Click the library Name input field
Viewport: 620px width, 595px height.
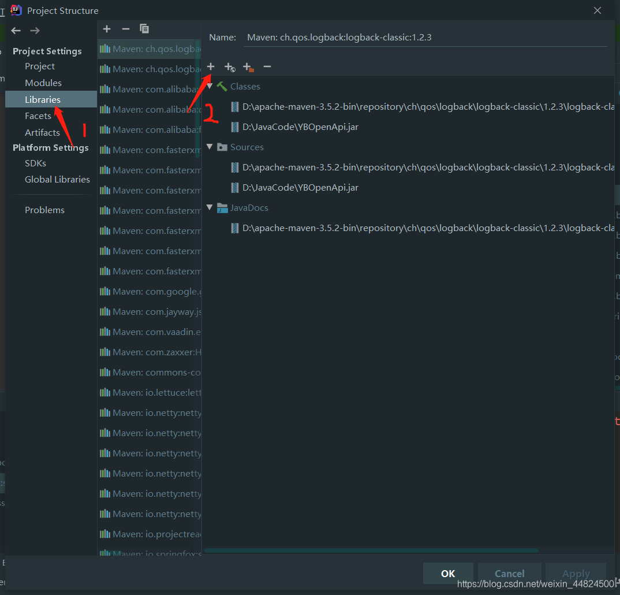pos(425,38)
